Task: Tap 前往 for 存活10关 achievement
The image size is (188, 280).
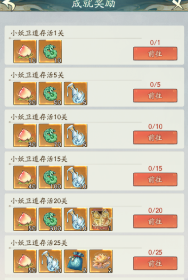Action: pyautogui.click(x=155, y=137)
